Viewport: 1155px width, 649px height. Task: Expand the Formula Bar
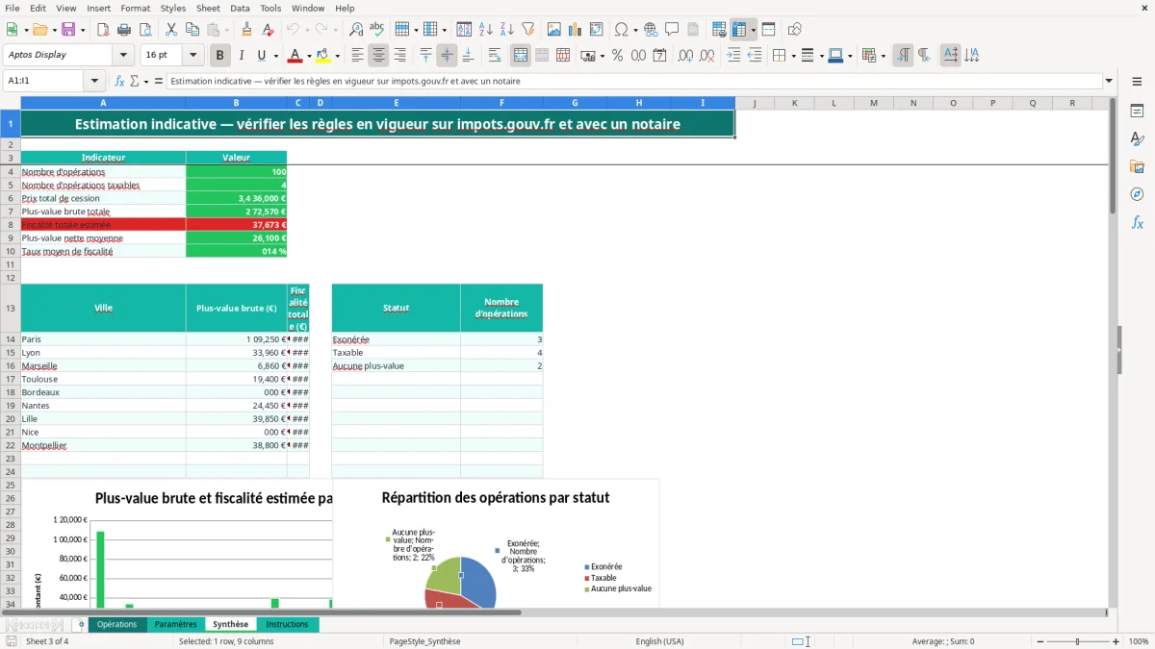[1109, 82]
